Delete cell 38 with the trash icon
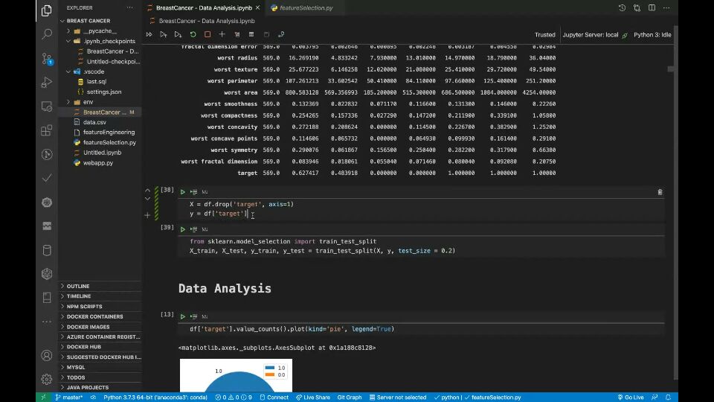Screen dimensions: 714x402 (x=660, y=192)
